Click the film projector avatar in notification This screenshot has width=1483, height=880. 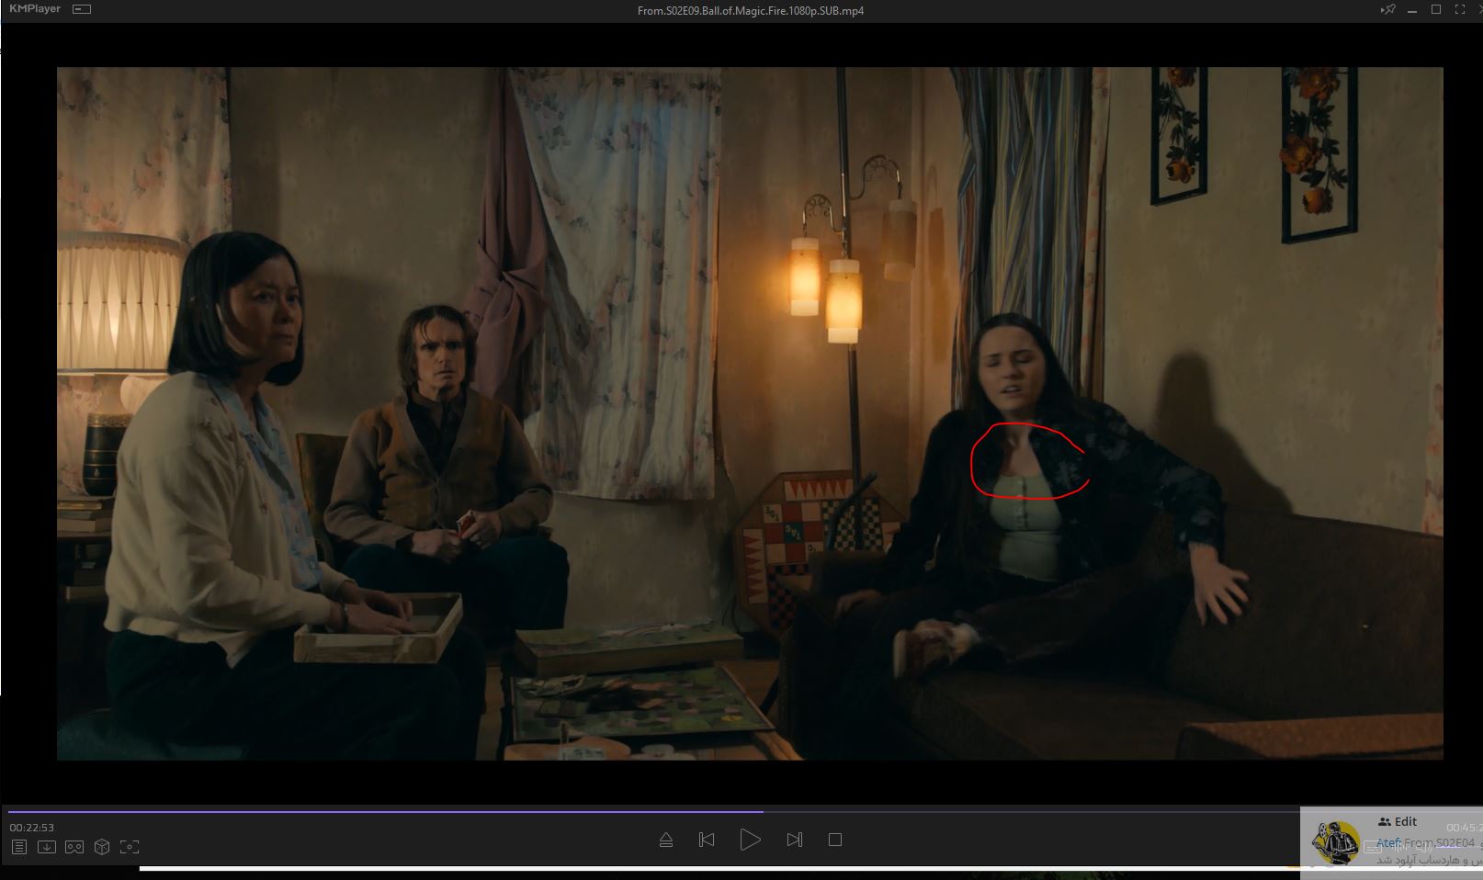(1335, 842)
